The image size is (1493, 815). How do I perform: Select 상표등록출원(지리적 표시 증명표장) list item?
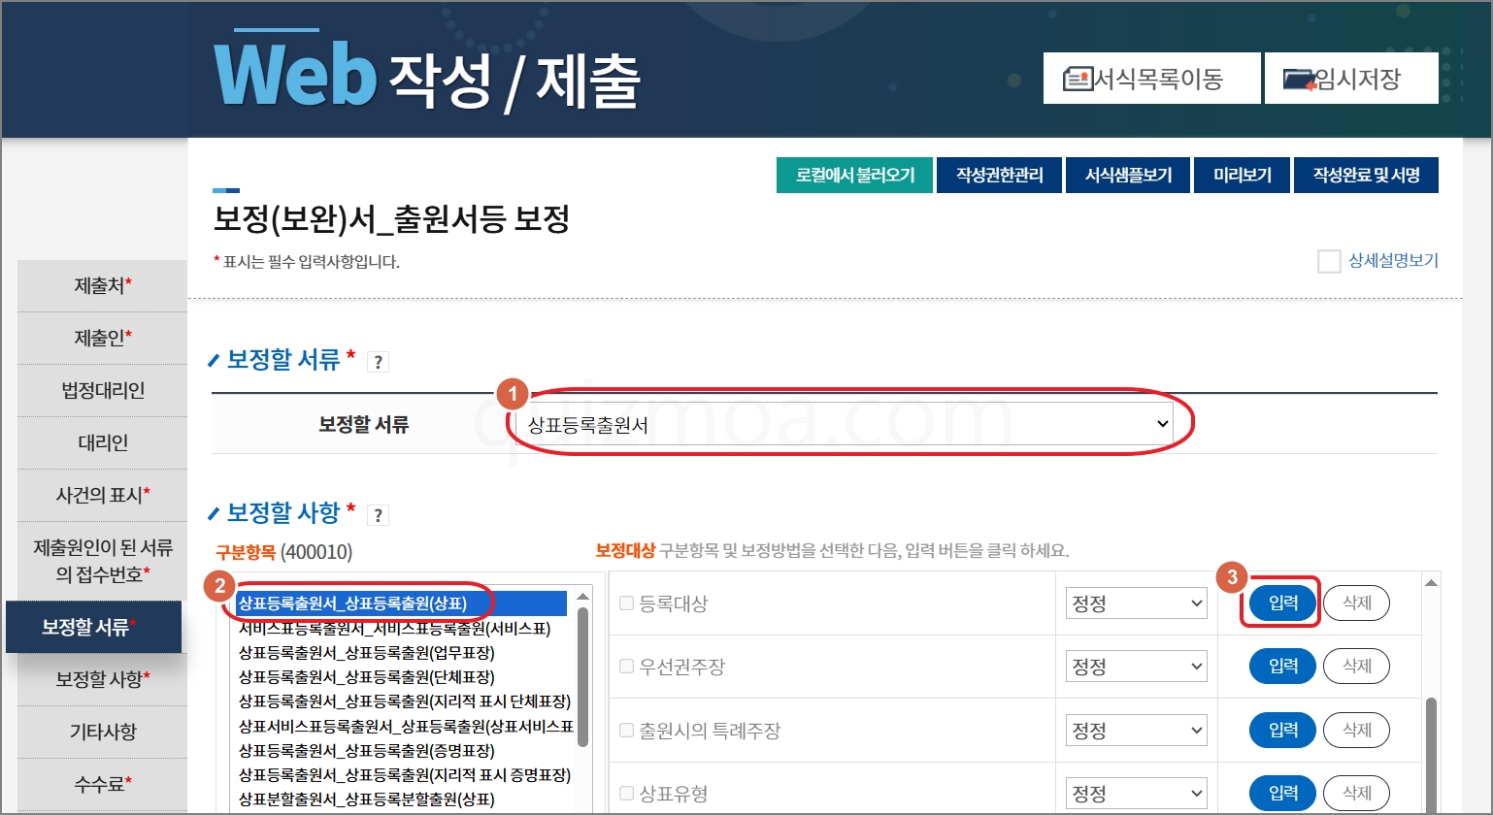tap(405, 775)
